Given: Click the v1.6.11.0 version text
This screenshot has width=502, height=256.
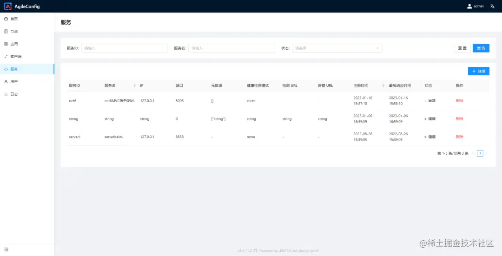Looking at the screenshot, I should (244, 250).
